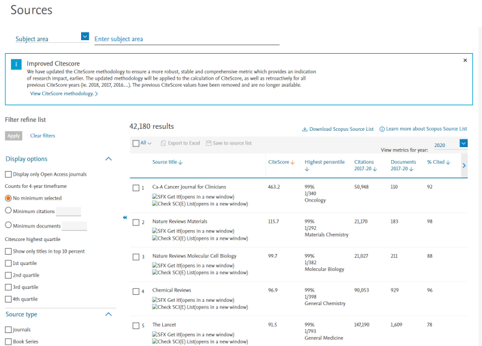Sort by CiteScore using the arrow icon
The image size is (482, 346).
point(293,162)
